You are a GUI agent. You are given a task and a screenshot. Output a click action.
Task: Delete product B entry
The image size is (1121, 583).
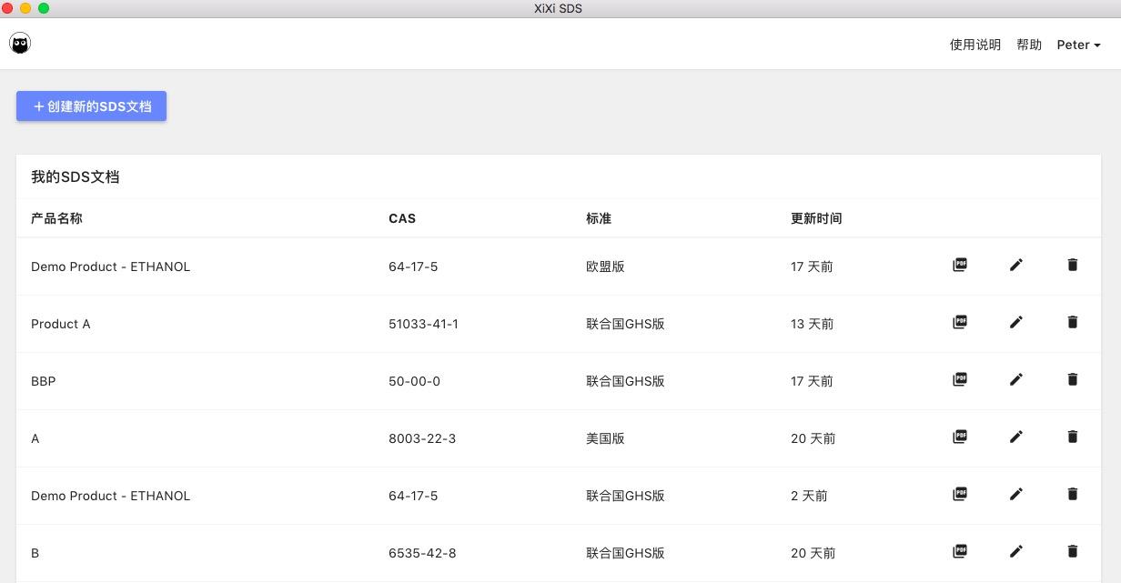coord(1073,551)
